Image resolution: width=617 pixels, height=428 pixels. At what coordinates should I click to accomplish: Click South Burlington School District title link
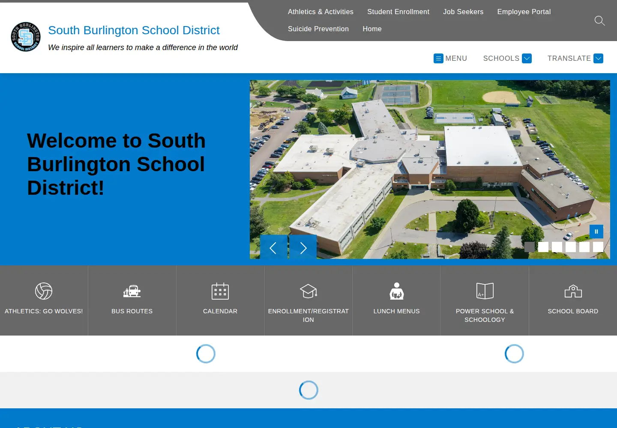134,30
